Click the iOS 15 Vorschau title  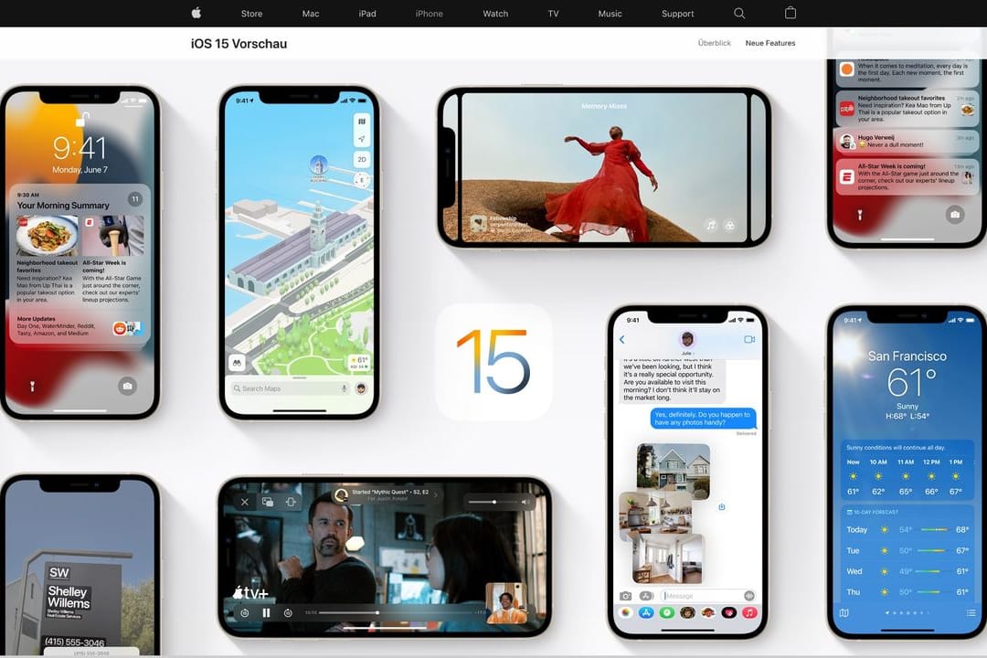coord(239,44)
